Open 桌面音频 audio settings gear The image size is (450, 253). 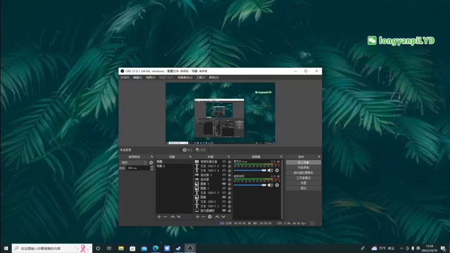(277, 185)
